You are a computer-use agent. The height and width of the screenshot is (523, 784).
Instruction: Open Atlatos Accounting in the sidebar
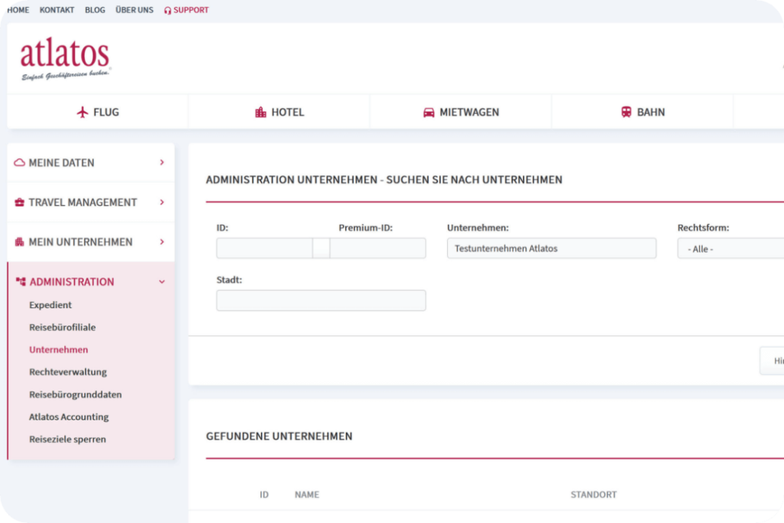(x=69, y=417)
